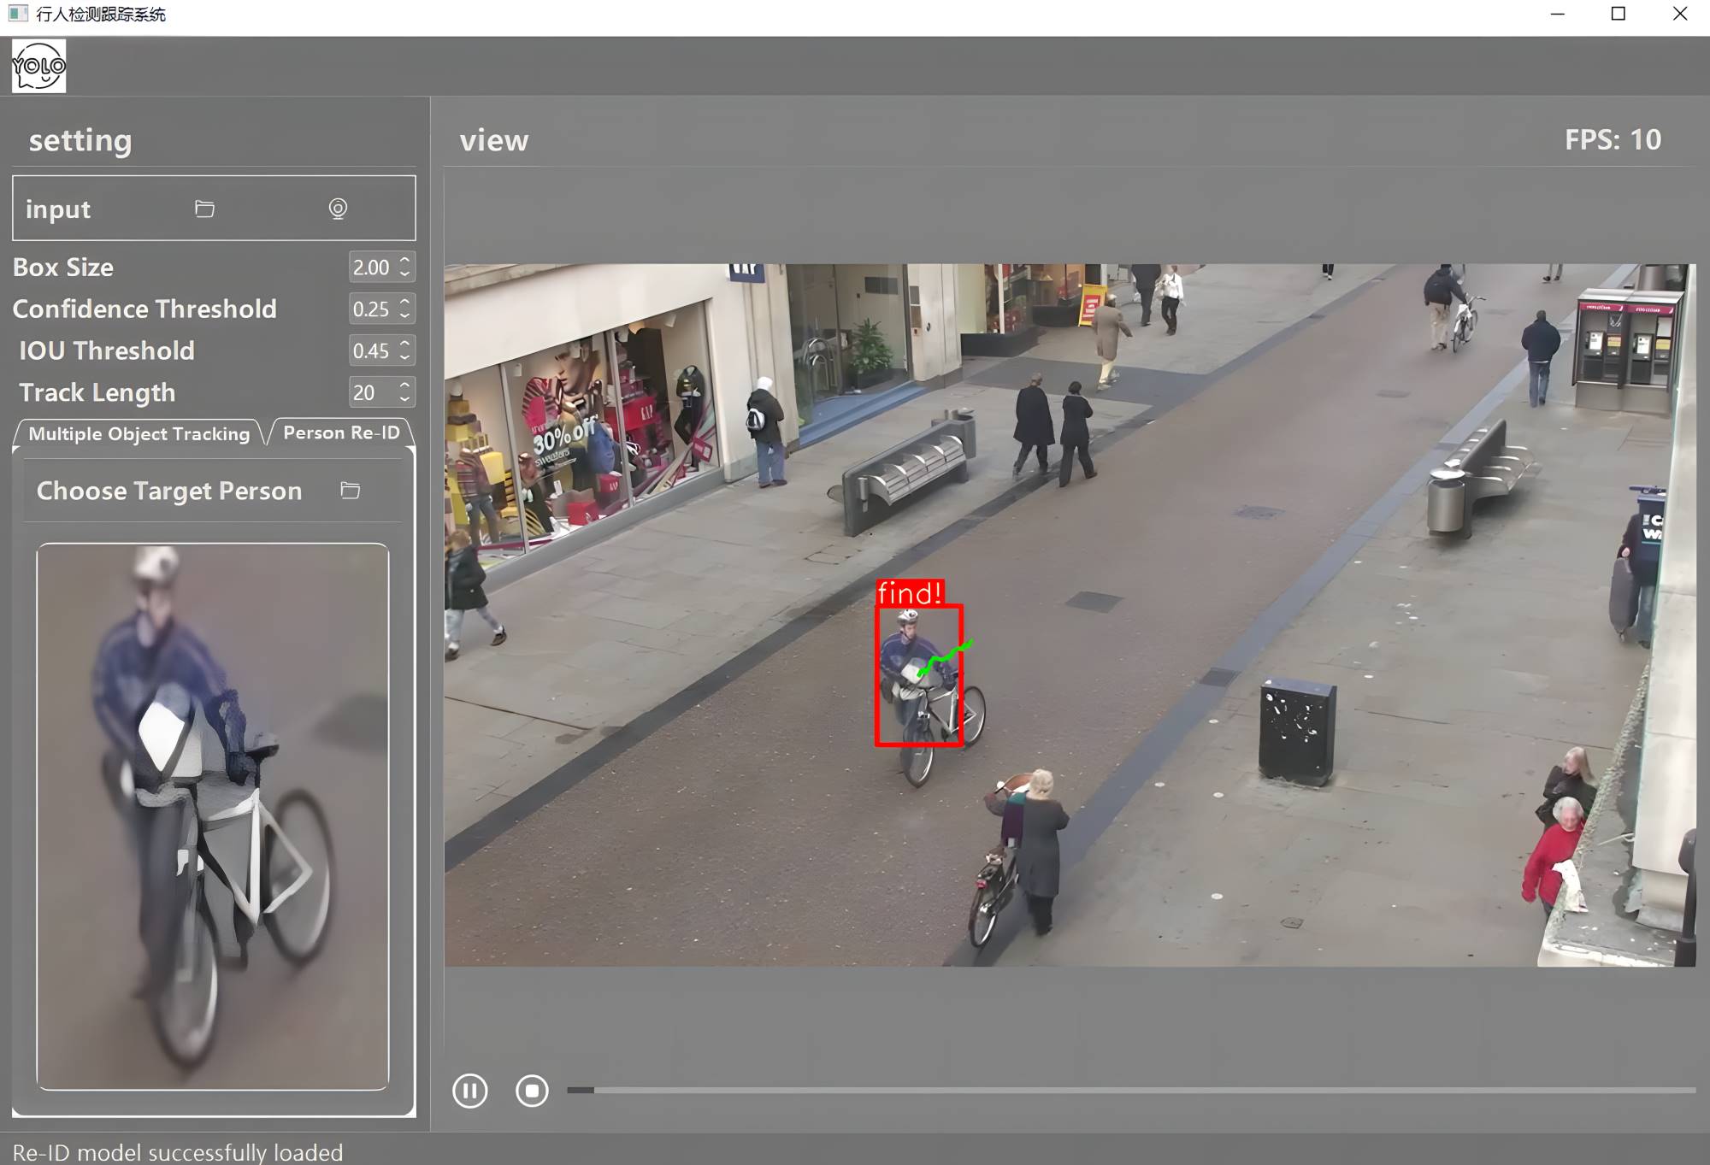Click the app icon in the title bar
Screen dimensions: 1710x1165
click(x=18, y=14)
